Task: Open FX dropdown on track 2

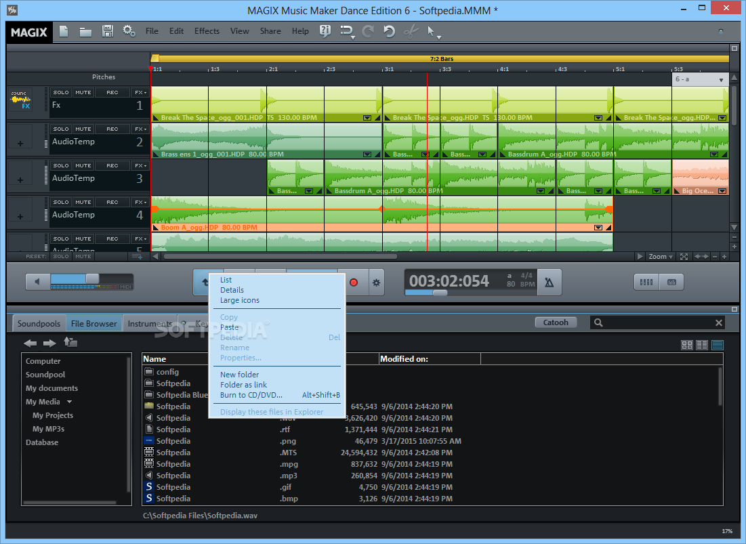Action: pos(140,129)
